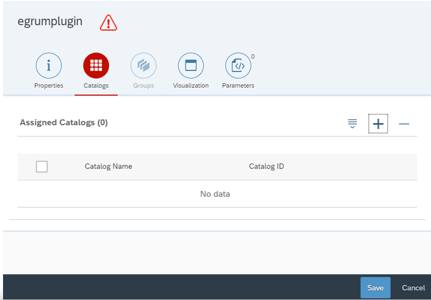Click the Catalog Name column header

(x=109, y=166)
